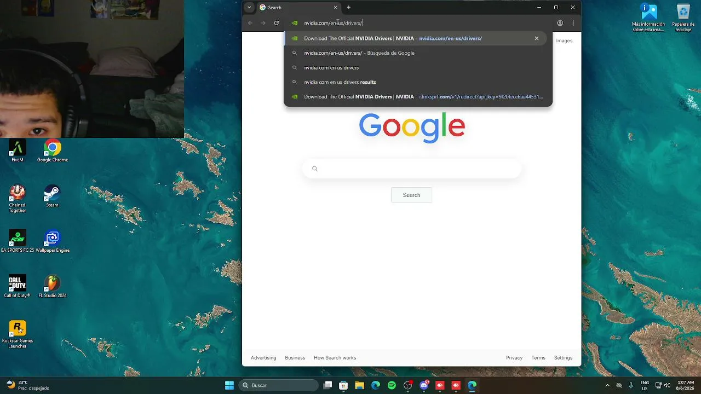
Task: Open the Wallpaper Engine shortcut
Action: pos(53,241)
